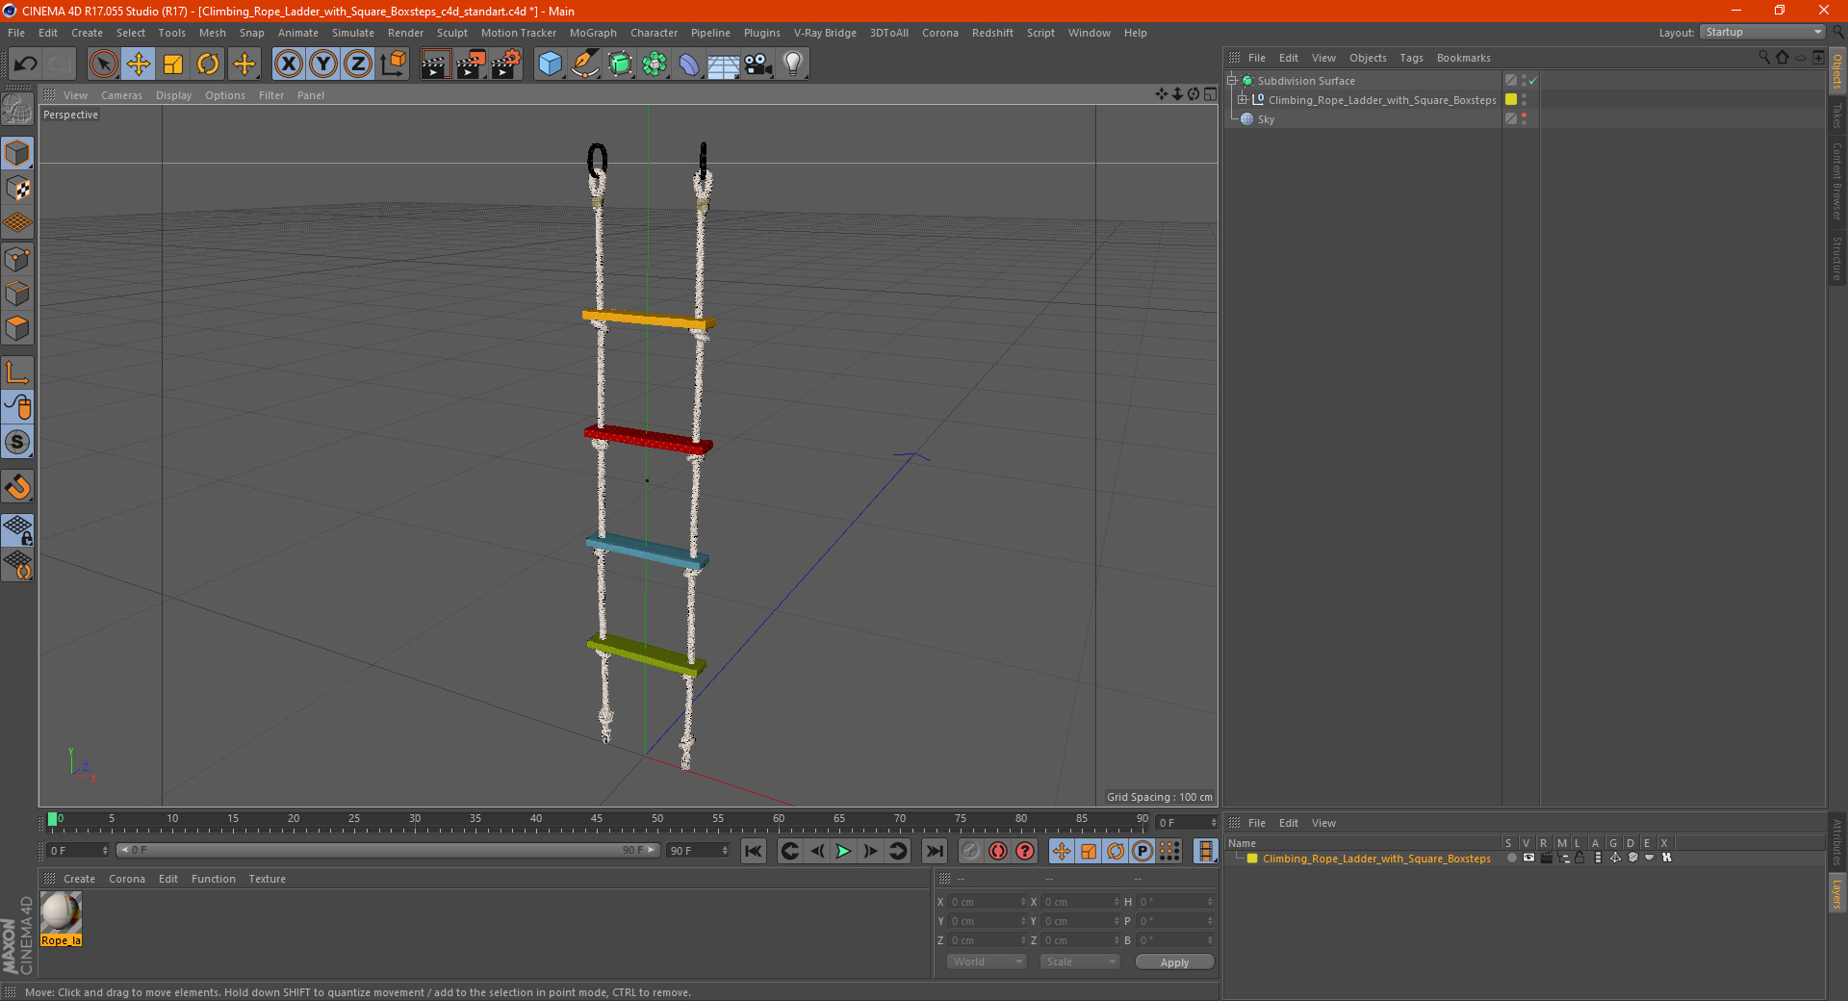Toggle Sky object visibility dots
This screenshot has width=1848, height=1001.
1524,119
